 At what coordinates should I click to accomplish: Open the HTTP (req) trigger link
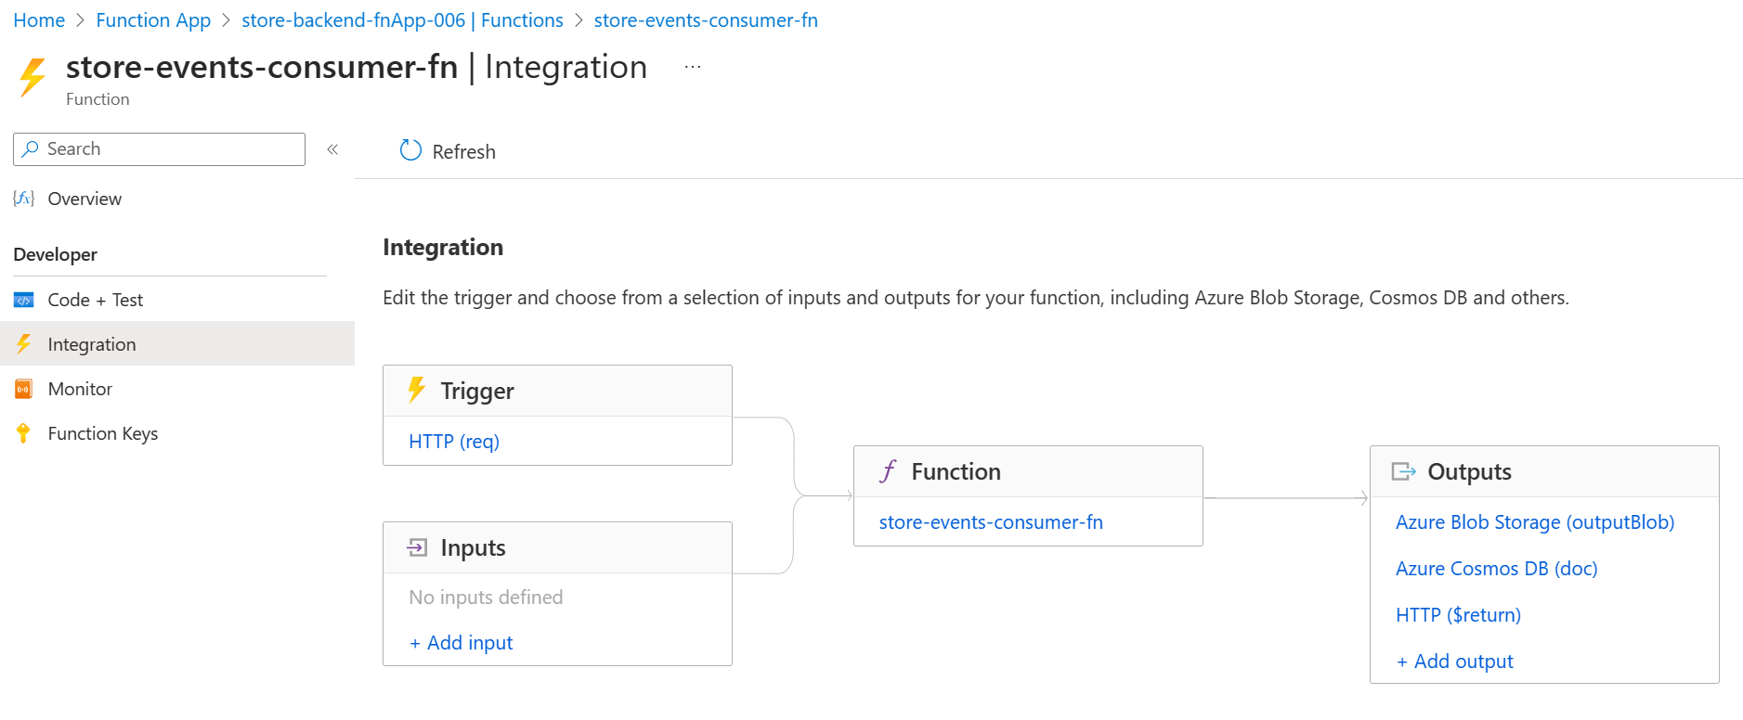[454, 442]
